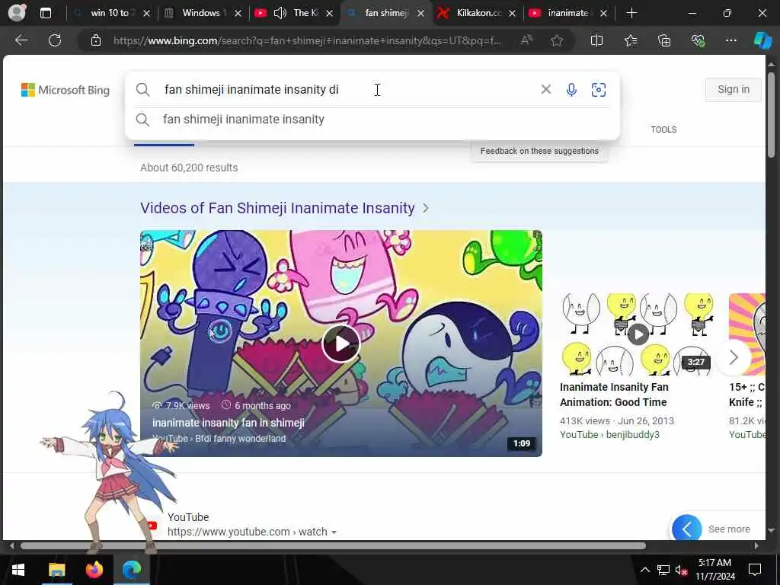The width and height of the screenshot is (780, 585).
Task: Expand the youtube.com watch result dropdown
Action: 334,532
